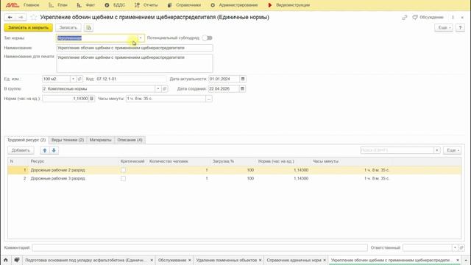The image size is (471, 265).
Task: Click the Наименование для печати text area
Action: pos(135,63)
